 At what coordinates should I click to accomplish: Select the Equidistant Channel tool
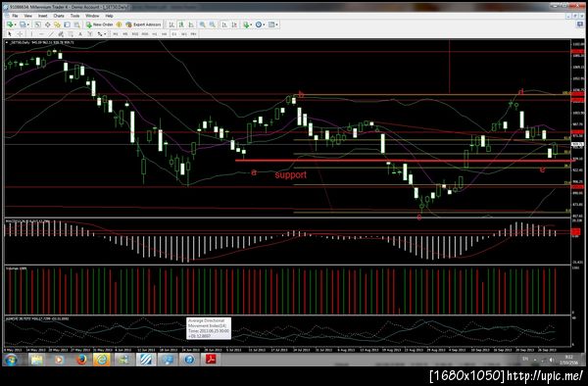(x=61, y=34)
